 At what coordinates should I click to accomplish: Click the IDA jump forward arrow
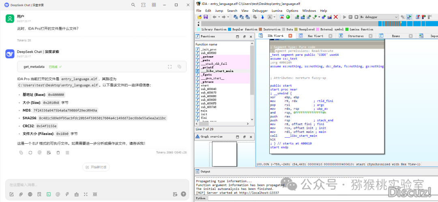pyautogui.click(x=223, y=17)
